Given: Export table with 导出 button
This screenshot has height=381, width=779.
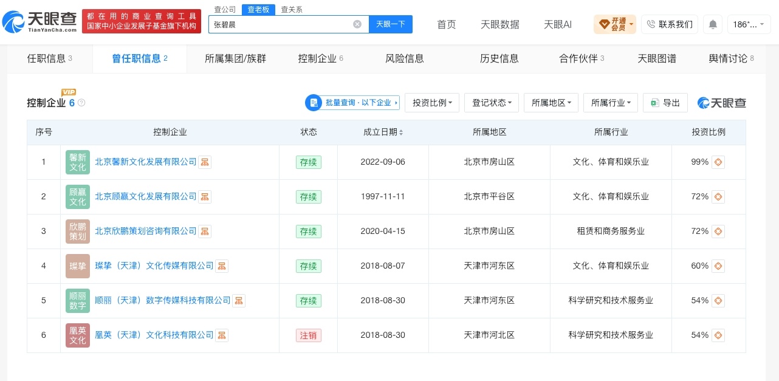Looking at the screenshot, I should pyautogui.click(x=665, y=103).
